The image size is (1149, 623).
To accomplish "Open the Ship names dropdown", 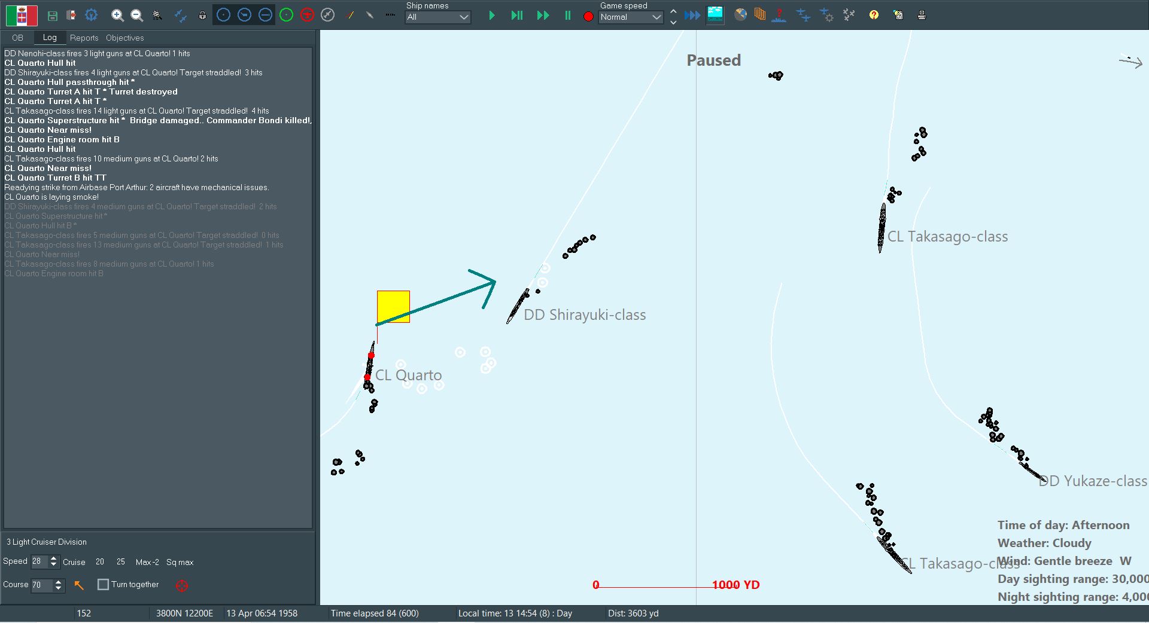I will [x=438, y=17].
